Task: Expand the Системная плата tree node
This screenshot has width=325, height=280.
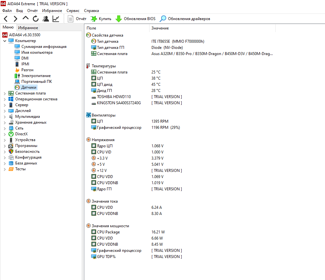Action: click(x=5, y=93)
